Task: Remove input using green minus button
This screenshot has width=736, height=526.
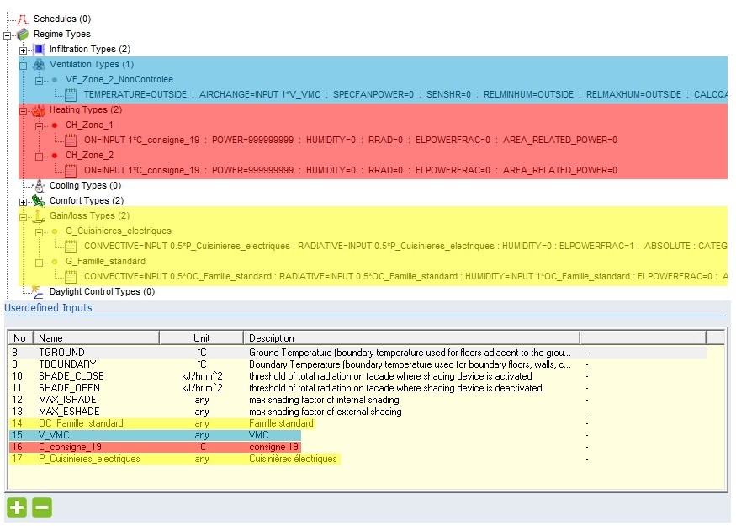Action: [x=42, y=507]
